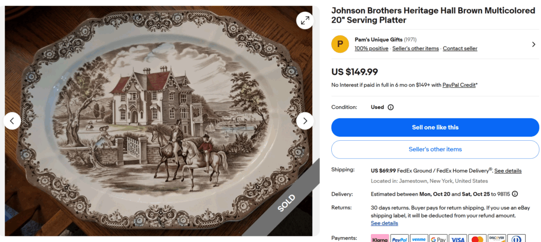Viewport: 541px width, 242px height.
Task: Follow the 'Contact seller' link
Action: click(460, 49)
